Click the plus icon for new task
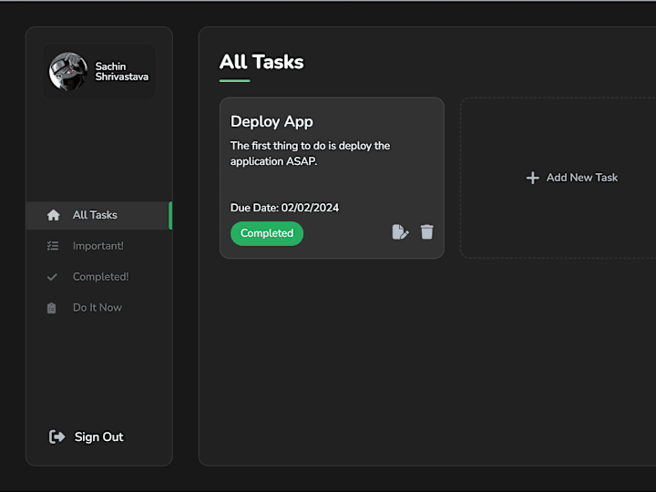The height and width of the screenshot is (492, 656). point(532,178)
